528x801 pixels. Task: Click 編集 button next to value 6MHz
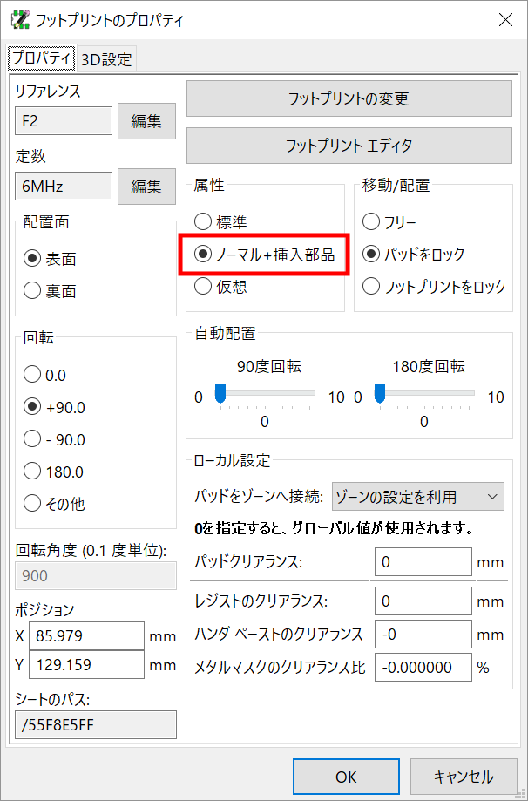(146, 187)
